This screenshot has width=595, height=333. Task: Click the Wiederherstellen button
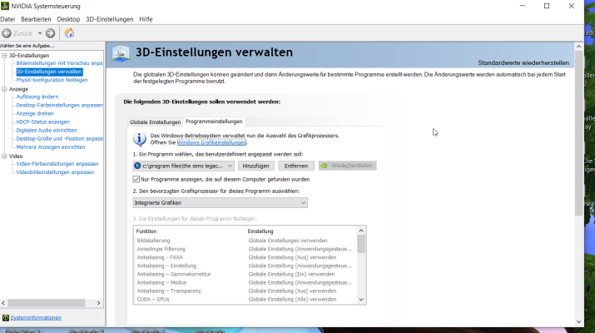coord(348,166)
